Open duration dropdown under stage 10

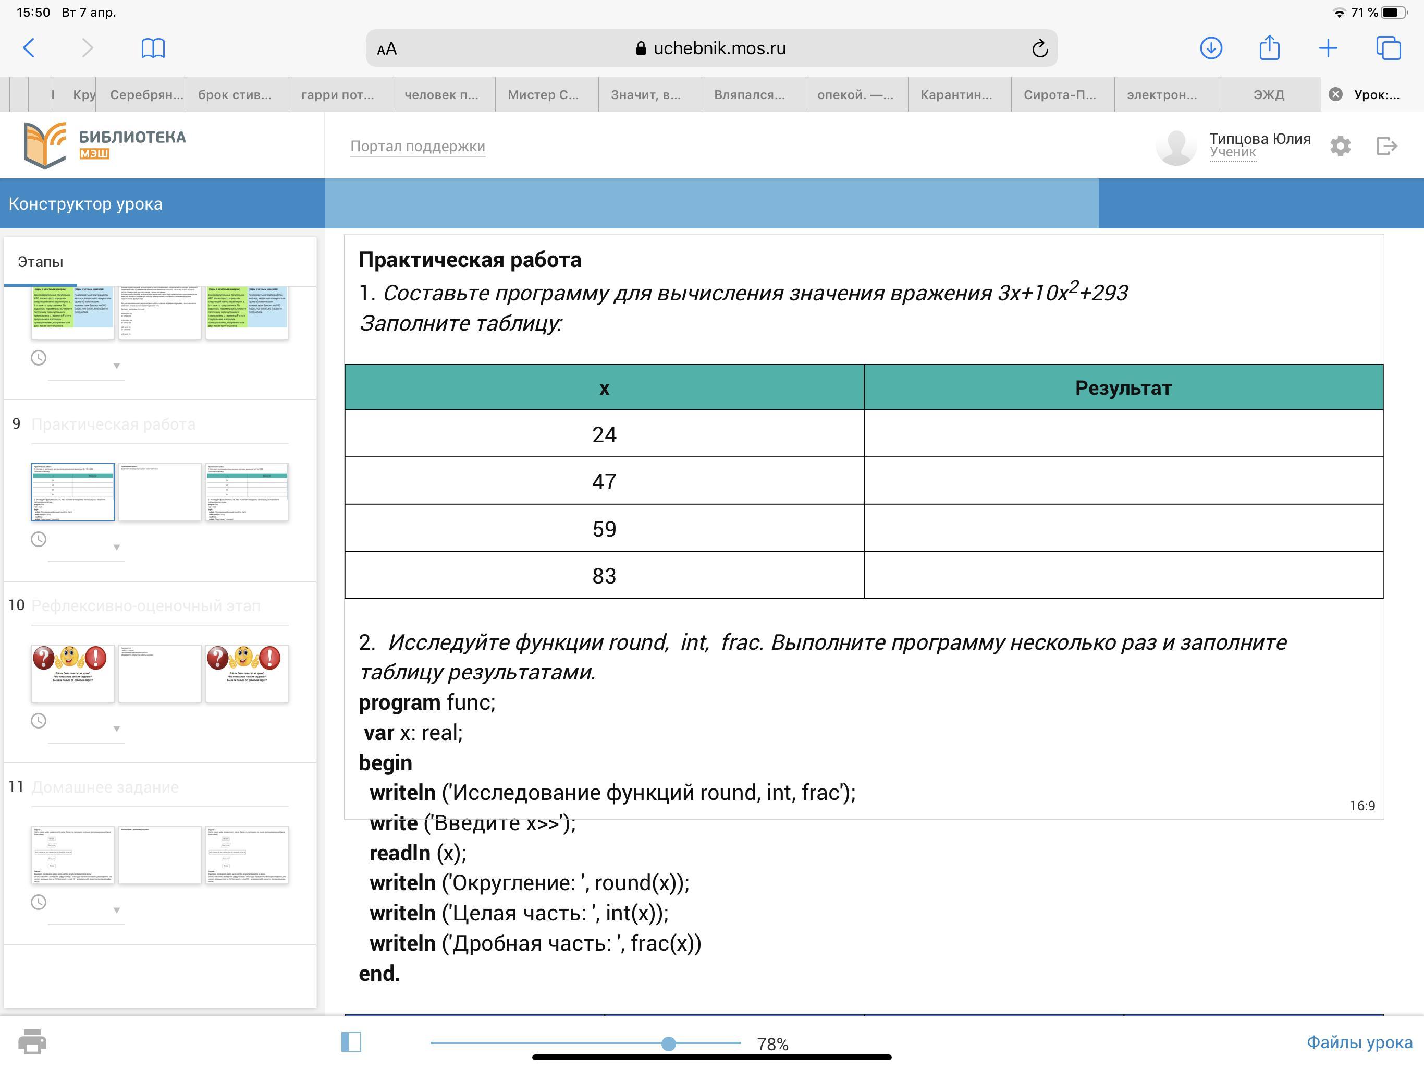(x=87, y=729)
